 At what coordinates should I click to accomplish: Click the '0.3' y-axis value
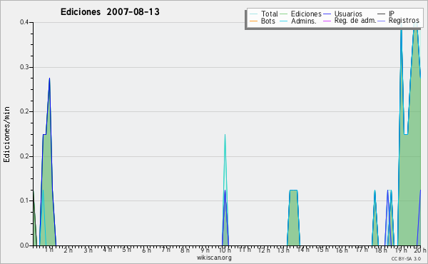coord(24,67)
